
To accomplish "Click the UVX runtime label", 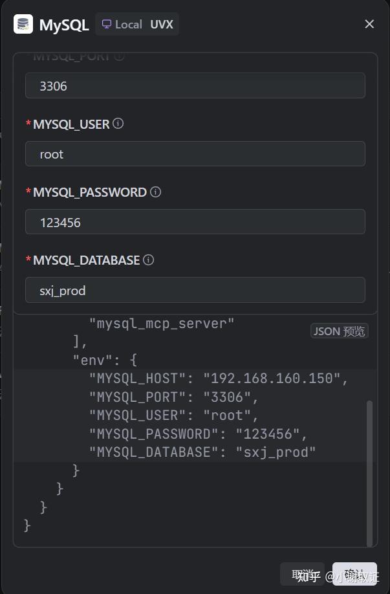I will tap(162, 24).
